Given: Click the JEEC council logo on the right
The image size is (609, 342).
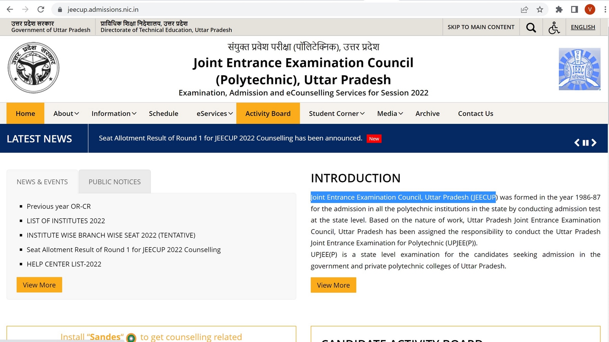Looking at the screenshot, I should (579, 69).
